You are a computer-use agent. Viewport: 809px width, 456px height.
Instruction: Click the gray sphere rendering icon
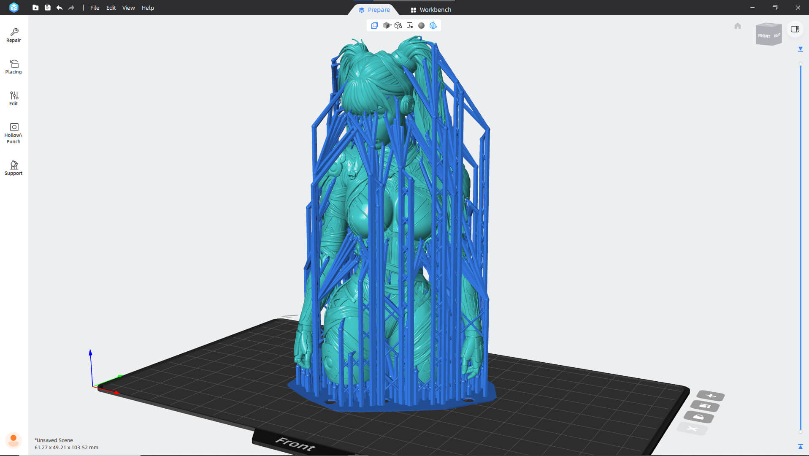coord(421,25)
